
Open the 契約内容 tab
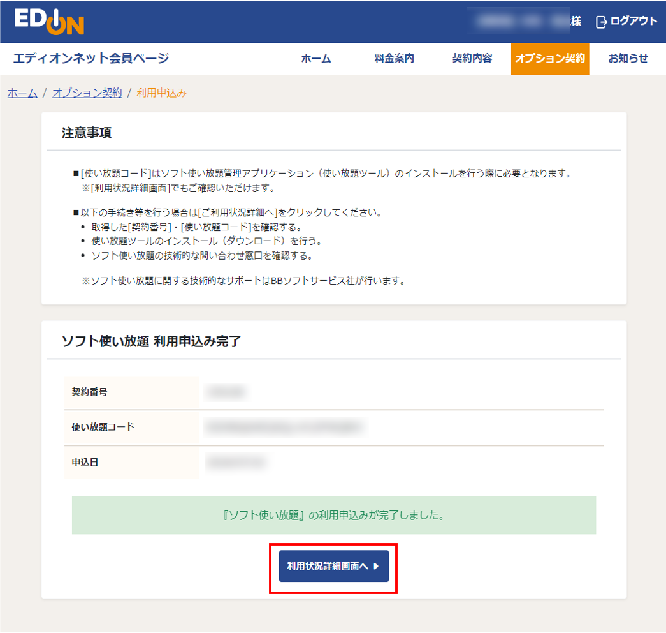[472, 59]
